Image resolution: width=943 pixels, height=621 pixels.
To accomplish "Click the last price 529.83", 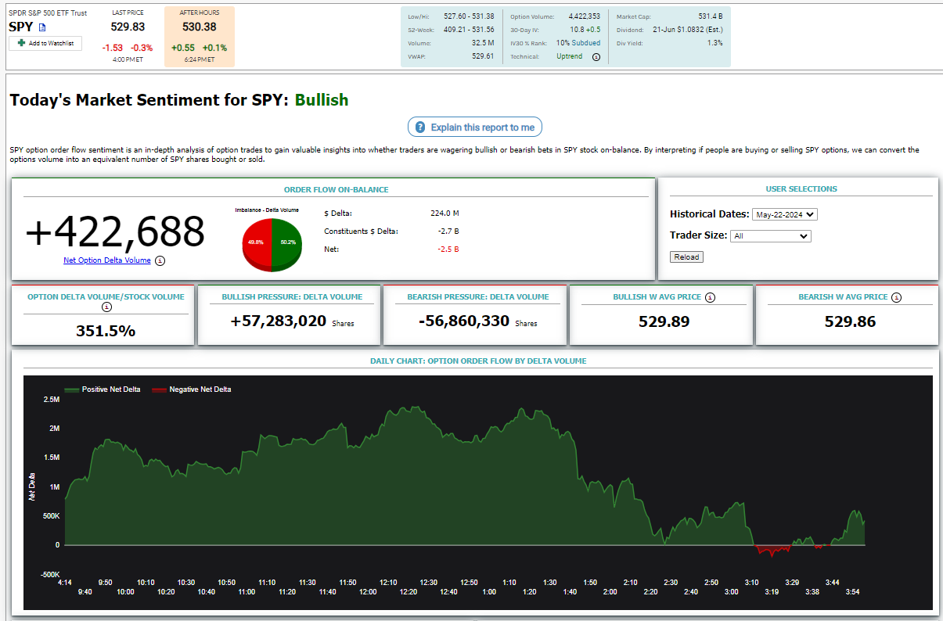I will point(128,27).
